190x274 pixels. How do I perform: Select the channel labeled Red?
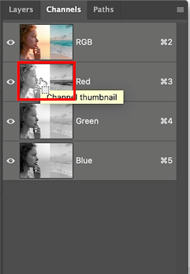83,82
